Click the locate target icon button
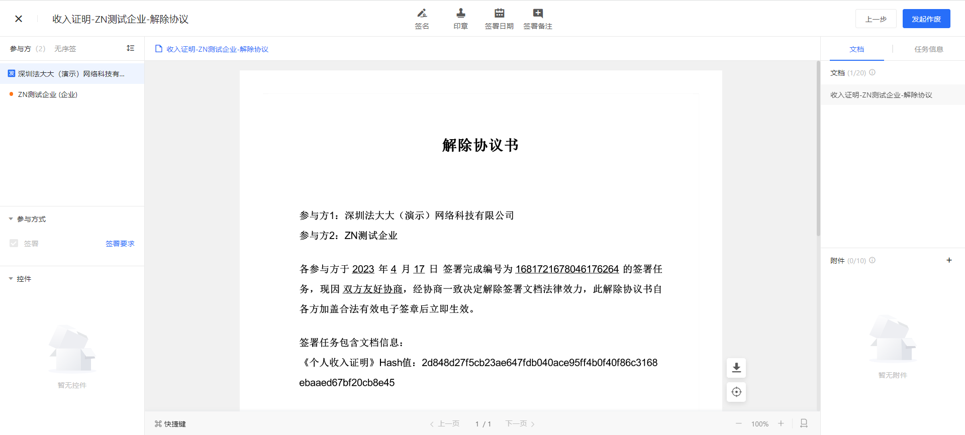 coord(736,392)
